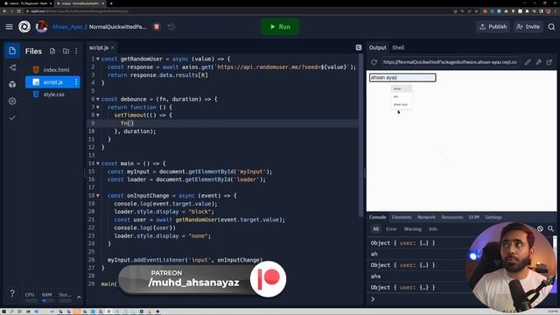Click the NormalQuickwittedPa... repl name
Image resolution: width=560 pixels, height=315 pixels.
117,27
